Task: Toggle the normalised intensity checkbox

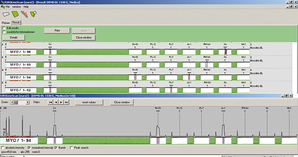Action: tap(29, 148)
